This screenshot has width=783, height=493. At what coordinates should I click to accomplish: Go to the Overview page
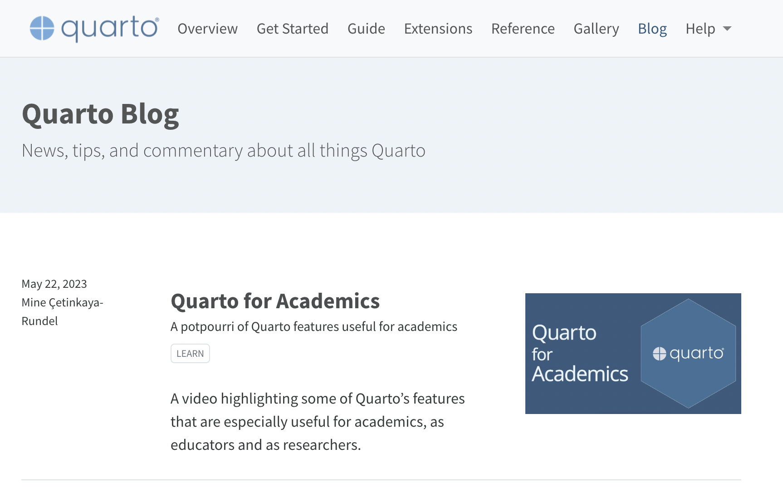(x=207, y=29)
